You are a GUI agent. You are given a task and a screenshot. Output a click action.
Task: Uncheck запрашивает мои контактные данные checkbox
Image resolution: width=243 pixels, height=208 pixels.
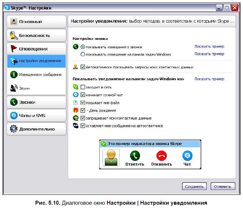83,118
